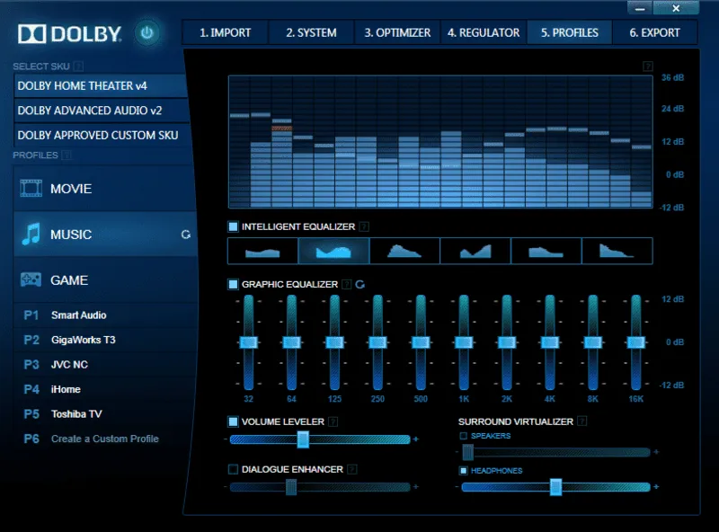Image resolution: width=719 pixels, height=532 pixels.
Task: Enable the Speakers checkbox under Surround Virtualizer
Action: pyautogui.click(x=463, y=435)
